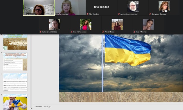Select Olena Yuriivna's highlighted video tile
183x110 pixels.
pos(39,8)
